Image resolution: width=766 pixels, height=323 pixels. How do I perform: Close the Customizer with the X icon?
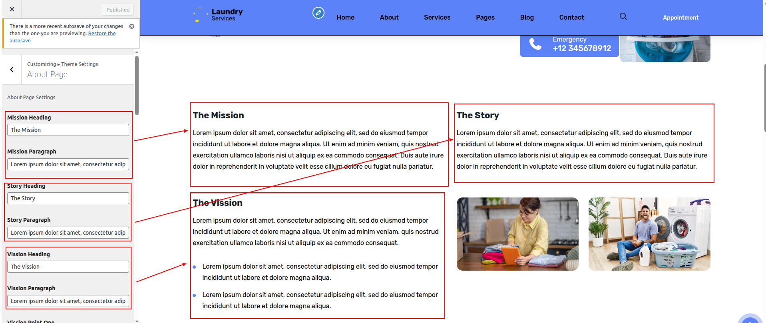coord(12,9)
